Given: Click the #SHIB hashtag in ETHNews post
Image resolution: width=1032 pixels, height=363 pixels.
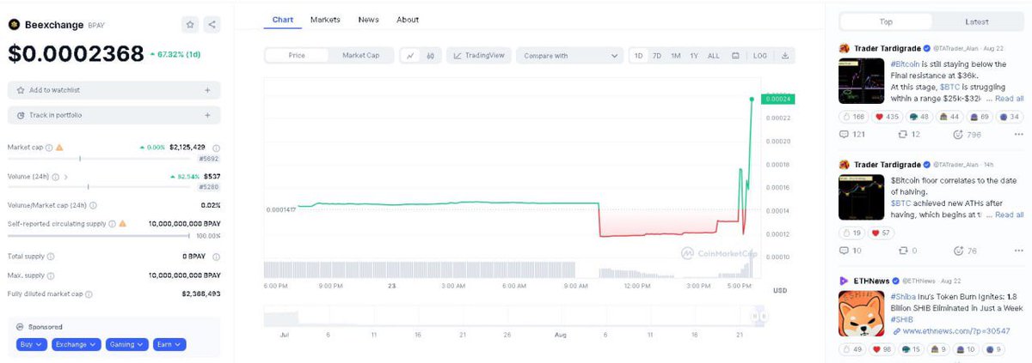Looking at the screenshot, I should tap(901, 318).
